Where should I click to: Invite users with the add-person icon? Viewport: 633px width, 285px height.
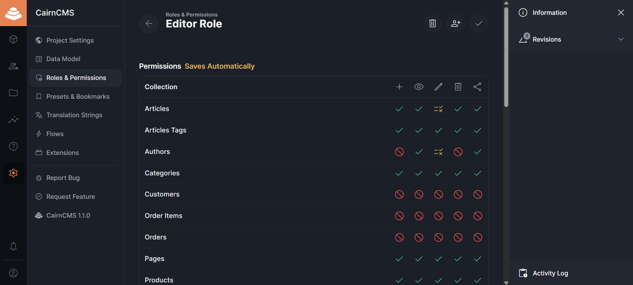click(x=455, y=23)
